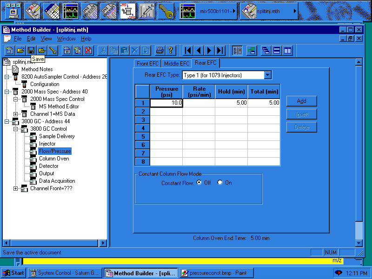Click the Add button
This screenshot has width=372, height=279.
tap(301, 101)
